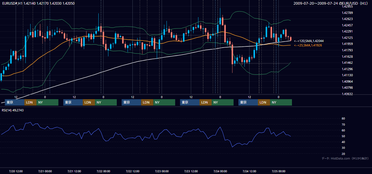The image size is (372, 174).
Task: Click price axis label 1.42125
Action: point(347,38)
